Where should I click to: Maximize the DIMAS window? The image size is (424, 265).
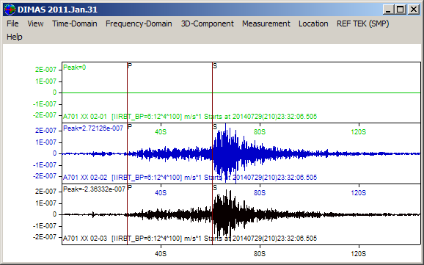[401, 10]
